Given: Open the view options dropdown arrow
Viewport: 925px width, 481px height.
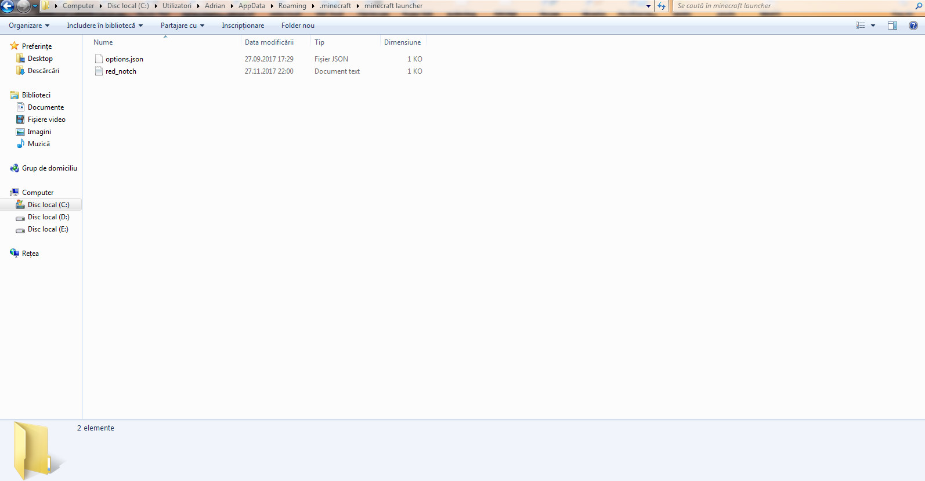Looking at the screenshot, I should (x=873, y=26).
